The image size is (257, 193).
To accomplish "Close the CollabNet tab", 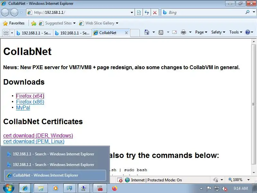I will tap(126, 33).
